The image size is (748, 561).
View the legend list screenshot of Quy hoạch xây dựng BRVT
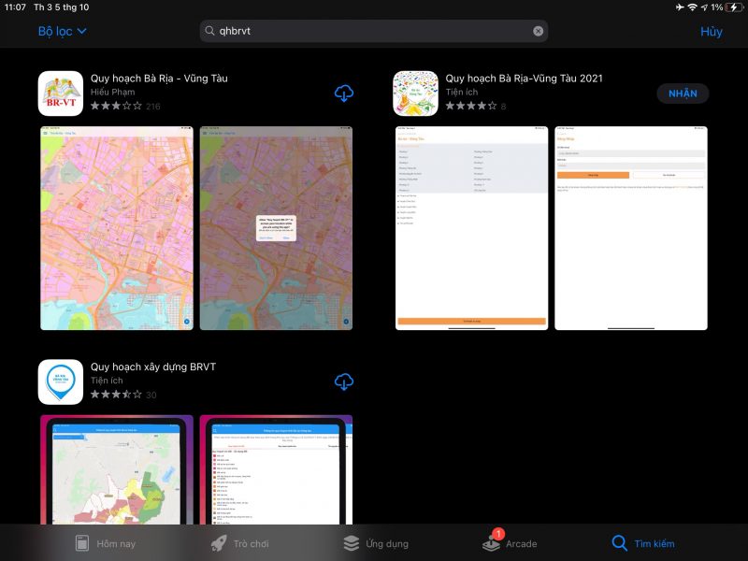276,470
